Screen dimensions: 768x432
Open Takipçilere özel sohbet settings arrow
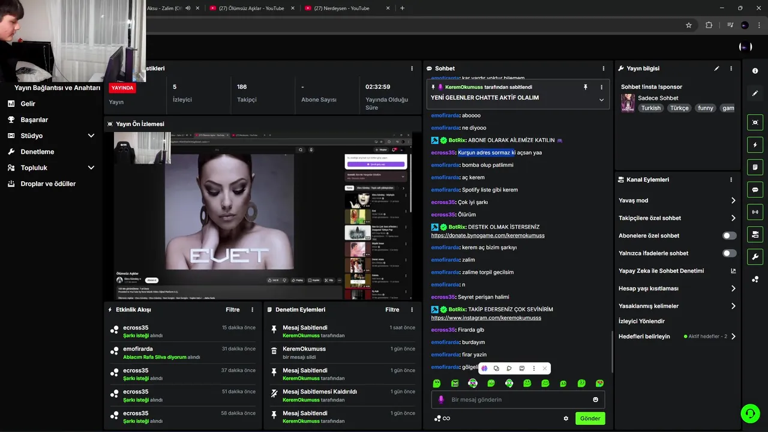tap(733, 218)
